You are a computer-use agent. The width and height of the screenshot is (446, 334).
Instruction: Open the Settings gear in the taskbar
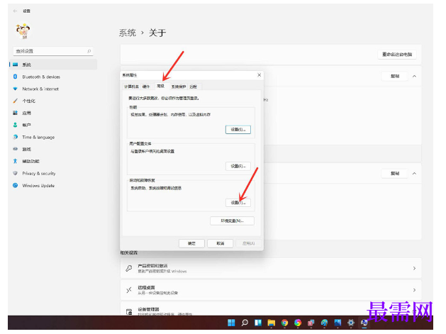[351, 323]
